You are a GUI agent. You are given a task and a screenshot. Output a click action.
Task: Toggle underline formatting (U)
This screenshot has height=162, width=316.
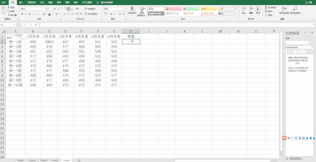tap(29, 14)
